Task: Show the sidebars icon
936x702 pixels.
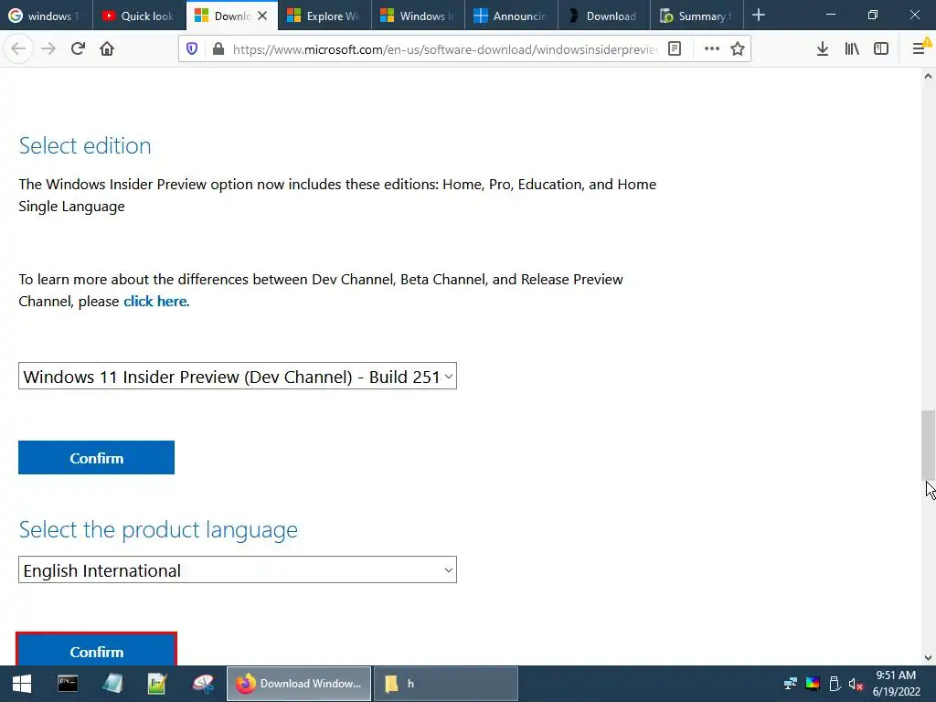Action: click(881, 49)
